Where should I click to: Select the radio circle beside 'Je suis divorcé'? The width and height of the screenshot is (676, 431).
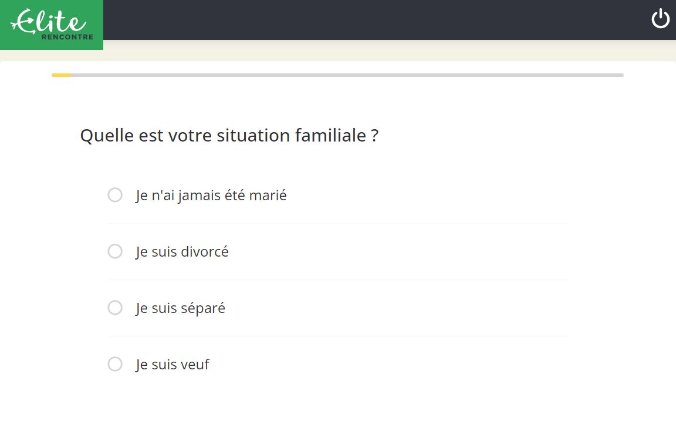click(115, 251)
